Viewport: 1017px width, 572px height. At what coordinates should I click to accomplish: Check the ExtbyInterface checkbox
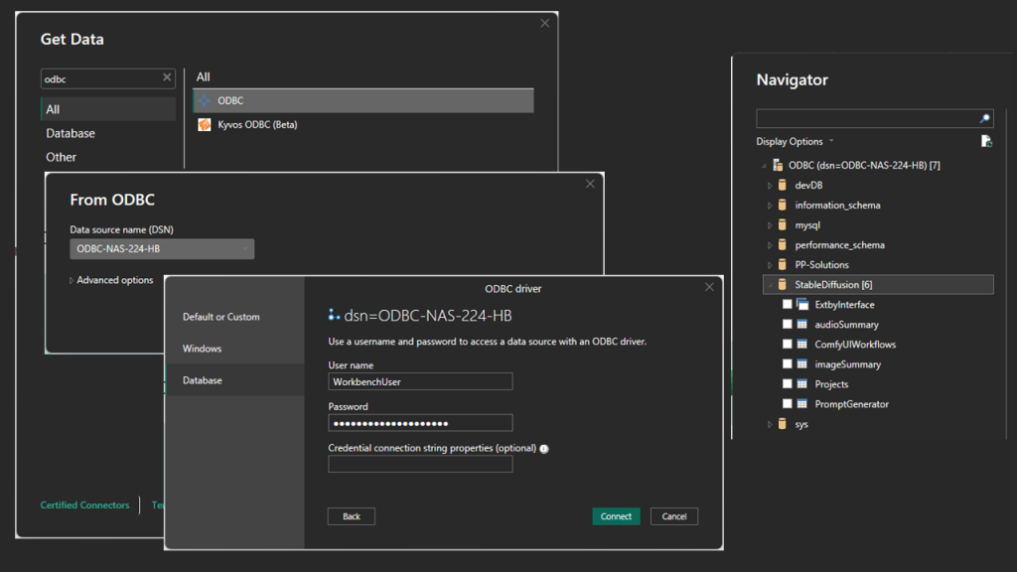click(x=788, y=305)
